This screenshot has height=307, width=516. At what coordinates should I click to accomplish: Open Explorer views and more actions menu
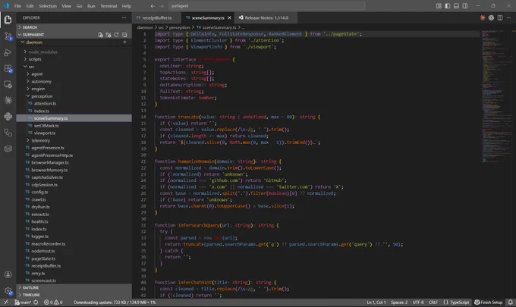pos(124,17)
